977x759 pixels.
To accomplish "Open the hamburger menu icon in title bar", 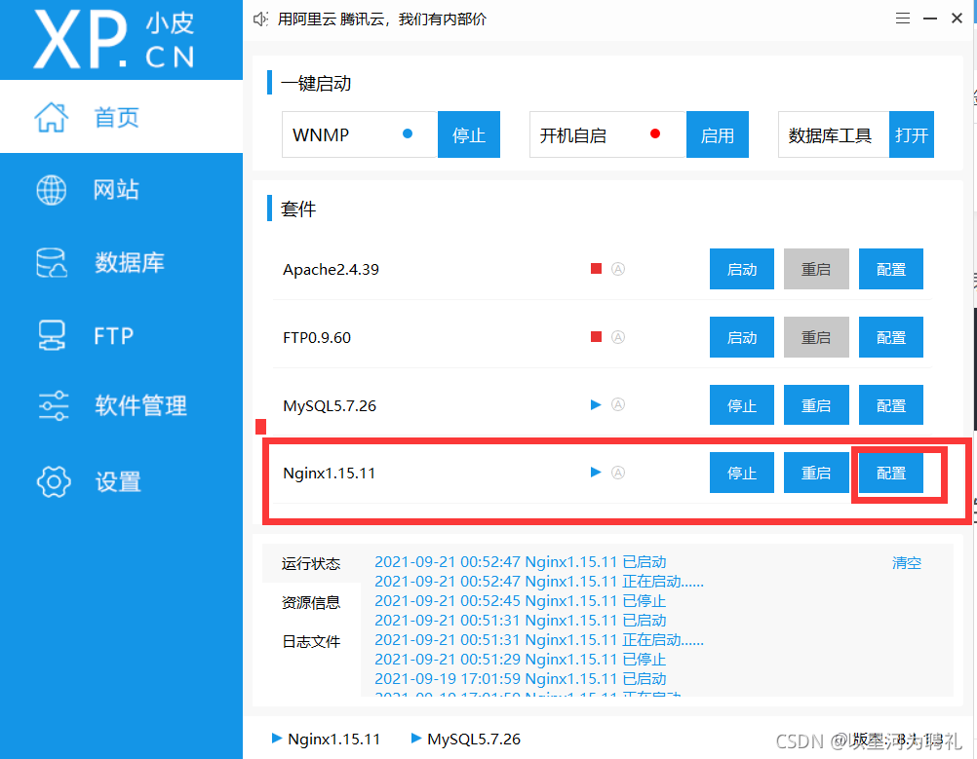I will click(903, 19).
